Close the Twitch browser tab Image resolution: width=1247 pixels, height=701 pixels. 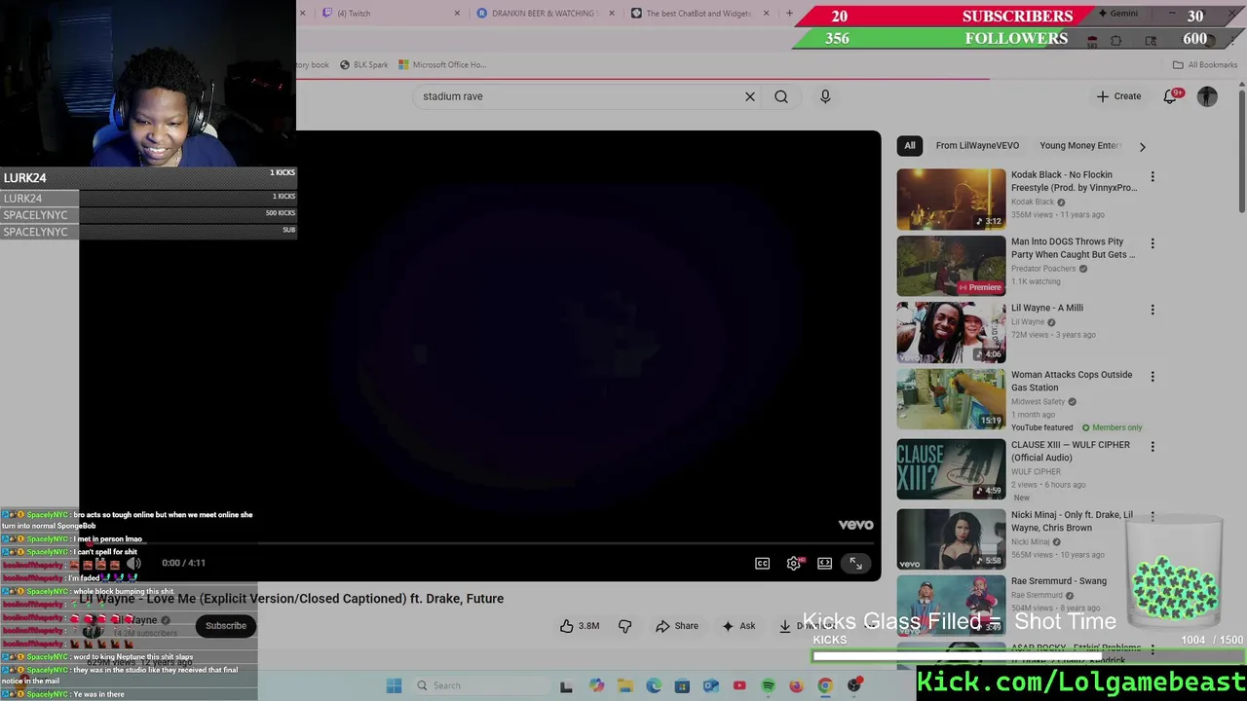pos(458,14)
